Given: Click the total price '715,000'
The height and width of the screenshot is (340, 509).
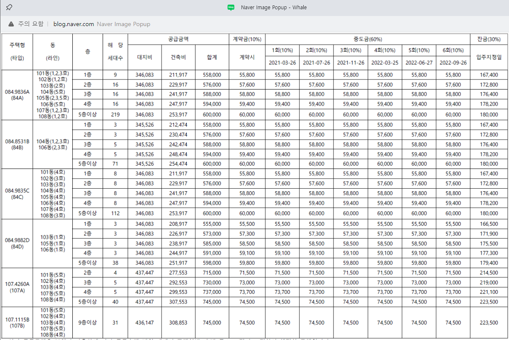Looking at the screenshot, I should coord(212,273).
